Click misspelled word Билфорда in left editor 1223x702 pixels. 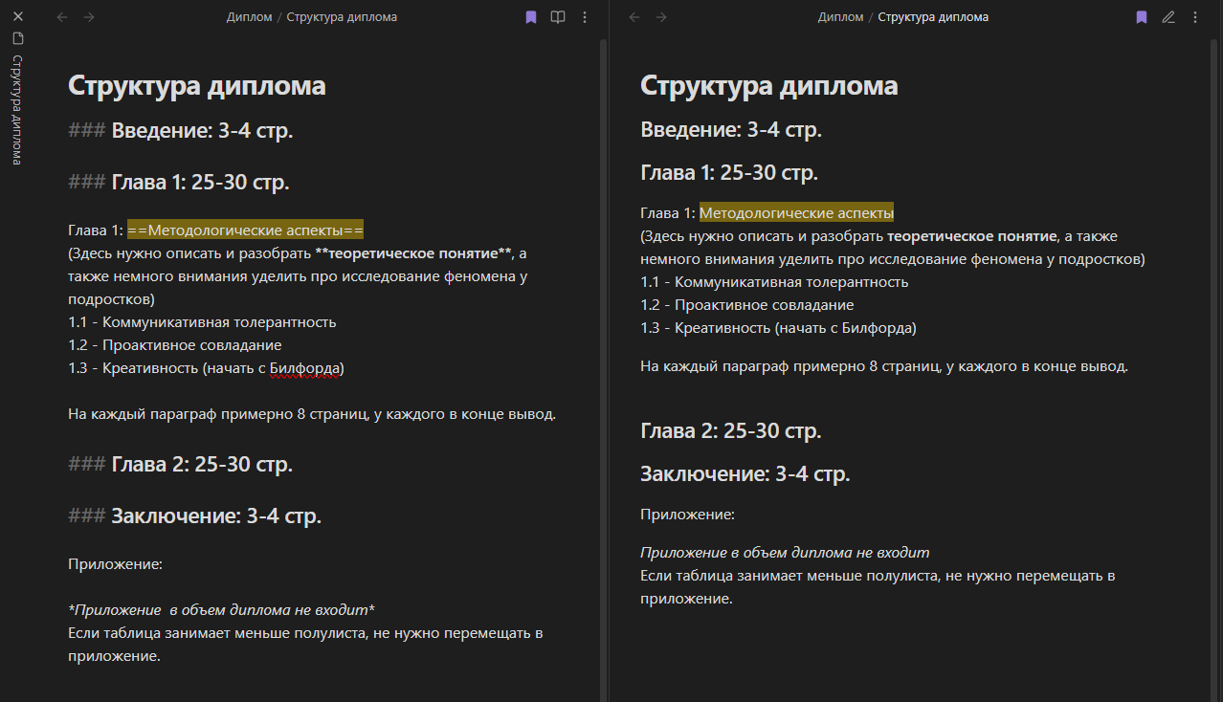(303, 368)
